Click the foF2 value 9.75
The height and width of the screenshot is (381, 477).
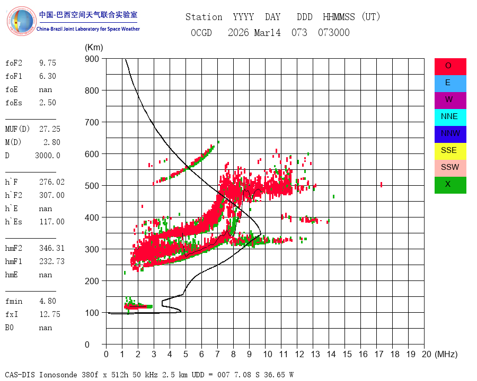[x=48, y=63]
